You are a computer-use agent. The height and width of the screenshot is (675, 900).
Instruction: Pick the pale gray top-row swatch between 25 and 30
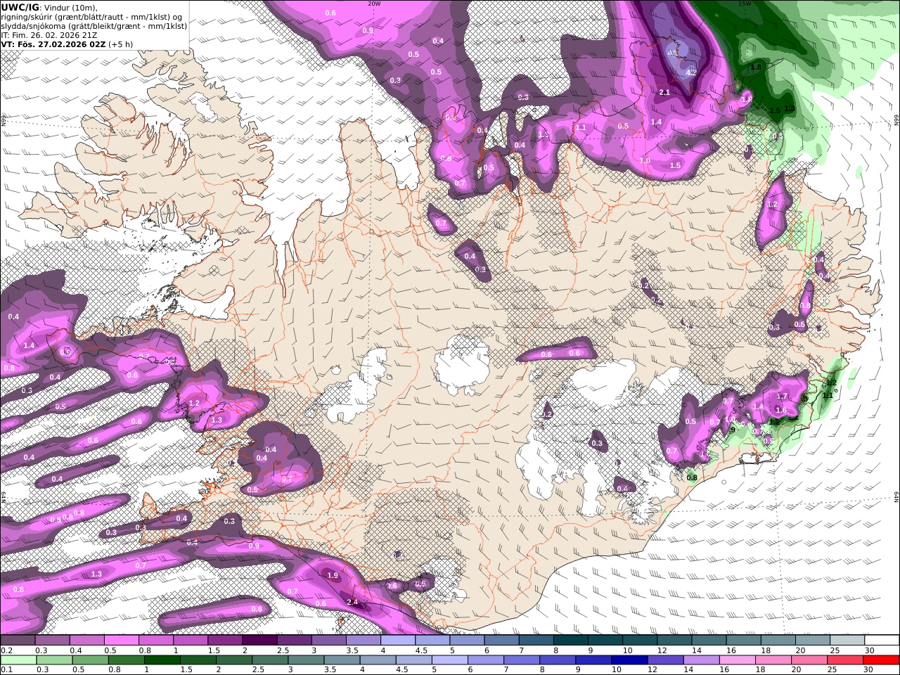848,641
